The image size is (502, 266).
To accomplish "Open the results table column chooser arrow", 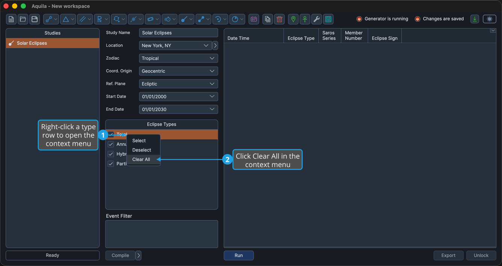I will (493, 31).
